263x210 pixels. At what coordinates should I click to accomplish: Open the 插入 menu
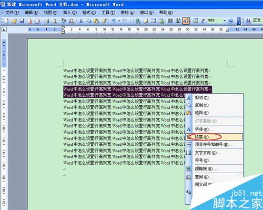[x=70, y=13]
